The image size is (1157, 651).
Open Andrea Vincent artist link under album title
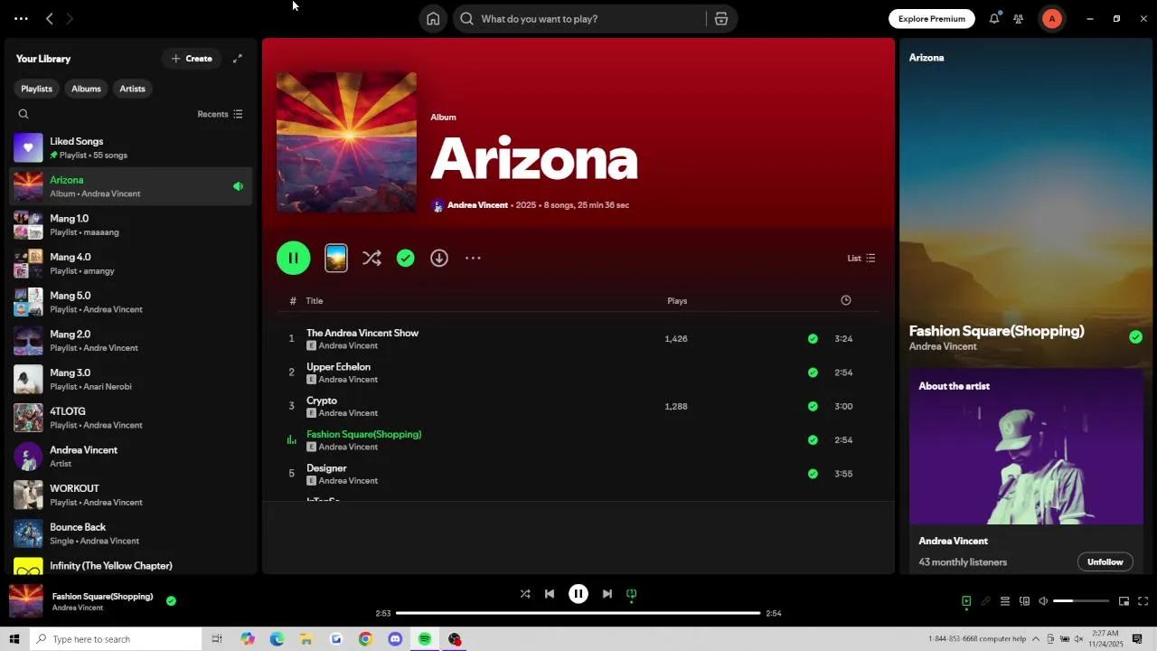point(477,205)
